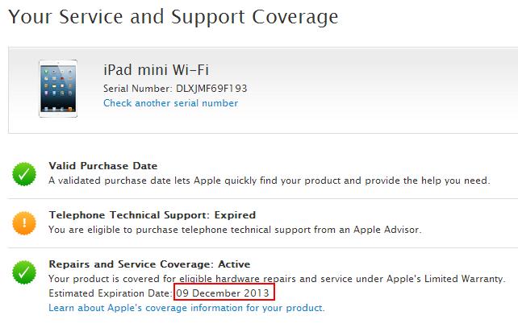Open the Check another serial number link
Image resolution: width=518 pixels, height=324 pixels.
click(170, 103)
